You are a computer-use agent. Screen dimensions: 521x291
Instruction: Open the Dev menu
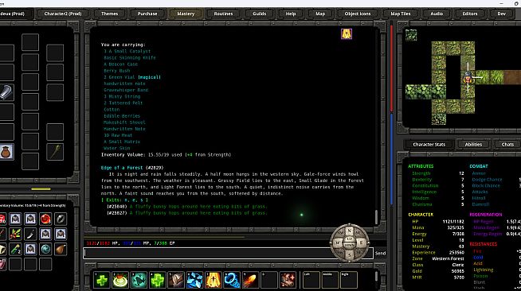pyautogui.click(x=501, y=14)
